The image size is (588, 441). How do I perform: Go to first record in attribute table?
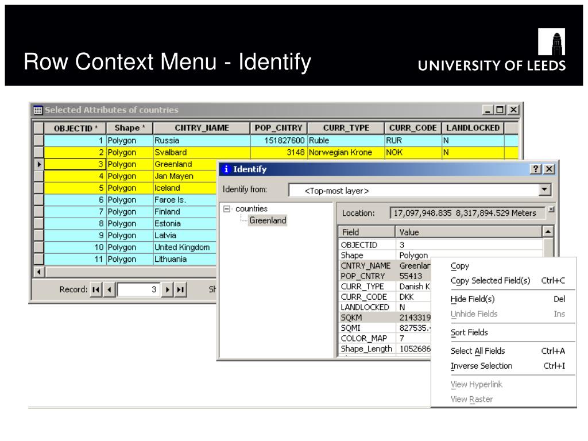tap(96, 289)
